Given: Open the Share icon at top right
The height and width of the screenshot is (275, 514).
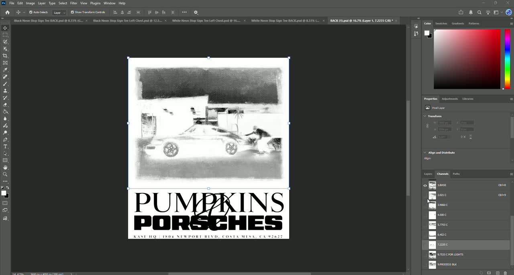Looking at the screenshot, I should point(461,12).
